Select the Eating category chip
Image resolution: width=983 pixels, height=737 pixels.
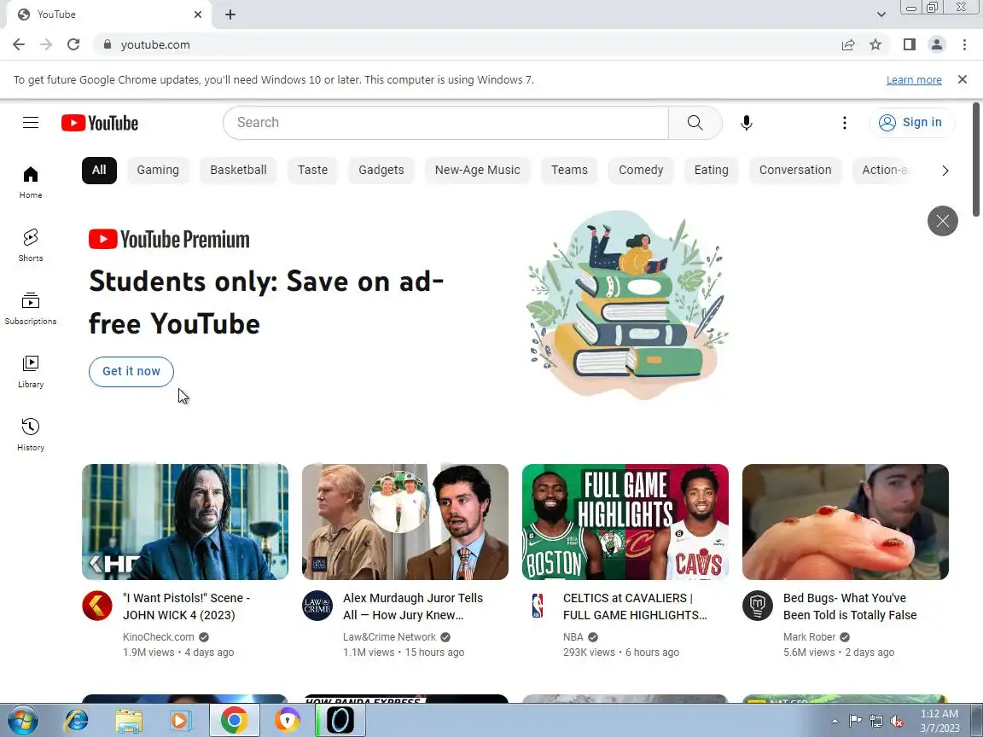(x=712, y=171)
